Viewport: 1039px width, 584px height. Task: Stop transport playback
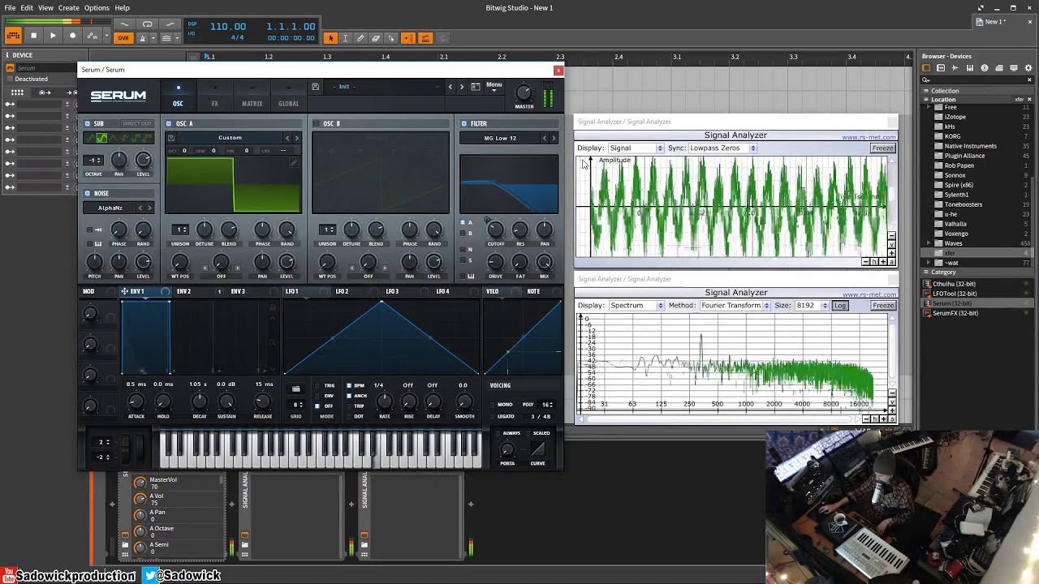tap(33, 36)
